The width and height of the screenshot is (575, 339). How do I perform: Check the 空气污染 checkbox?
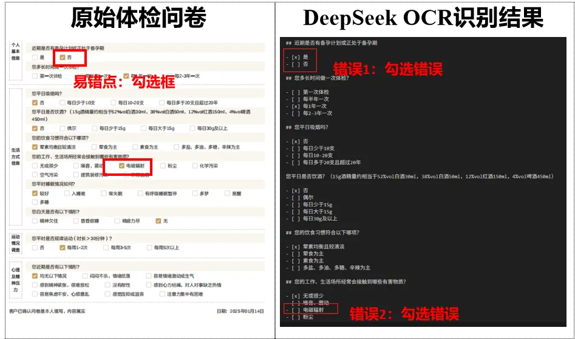[35, 175]
